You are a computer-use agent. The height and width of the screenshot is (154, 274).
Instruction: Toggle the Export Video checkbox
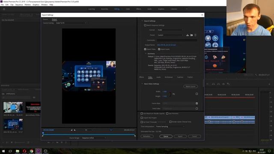pyautogui.click(x=145, y=49)
